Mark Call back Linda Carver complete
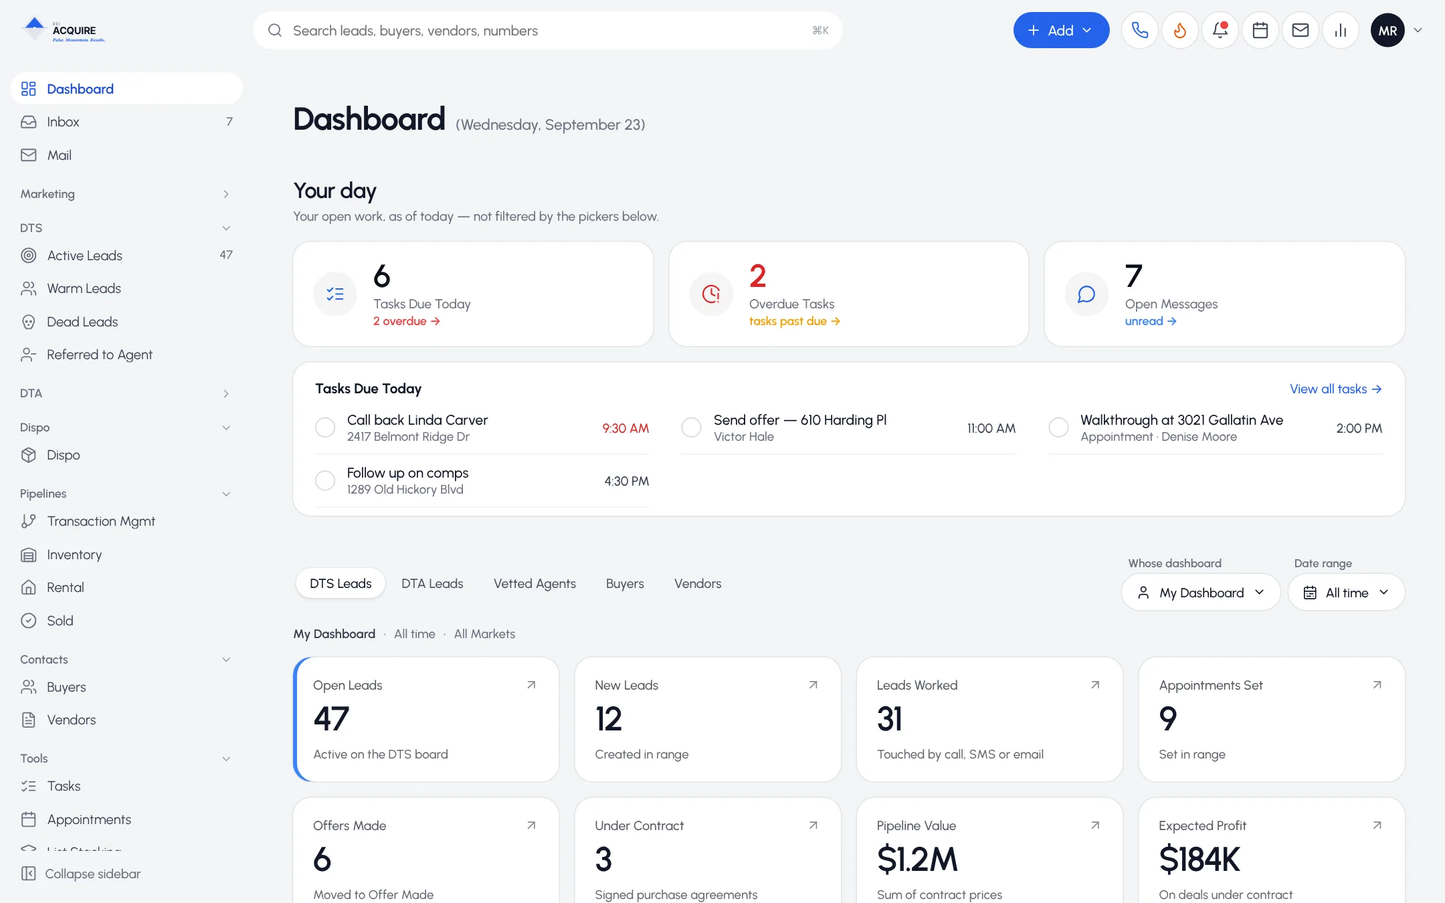 coord(325,427)
